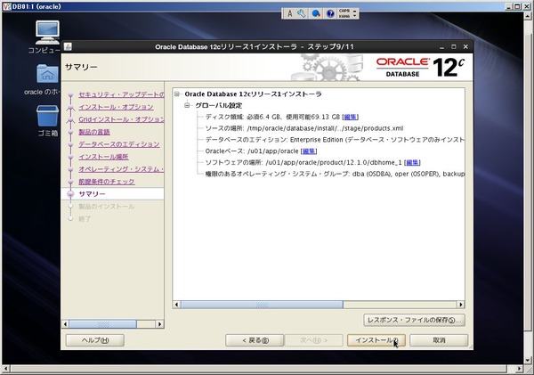Screen dimensions: 534x375
Task: Click 編集 link next to Oracleベース
Action: (x=309, y=151)
